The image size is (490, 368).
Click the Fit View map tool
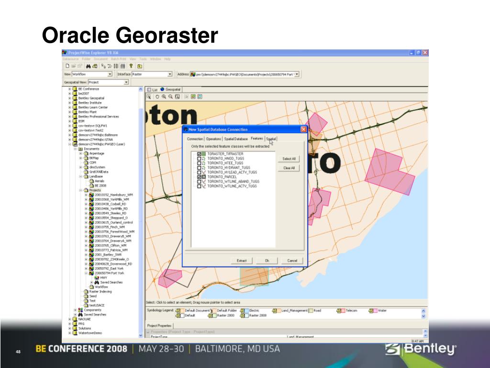[x=178, y=97]
